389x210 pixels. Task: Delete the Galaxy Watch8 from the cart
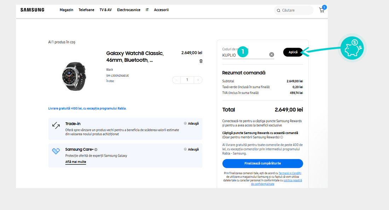coord(201,61)
